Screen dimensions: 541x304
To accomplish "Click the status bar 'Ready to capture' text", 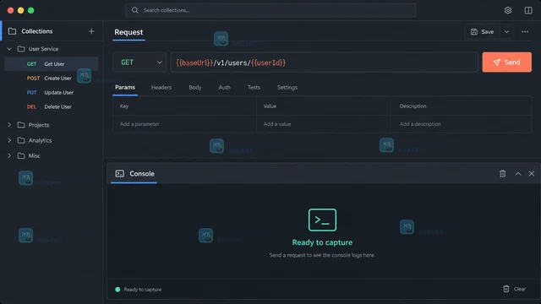I will pyautogui.click(x=143, y=290).
